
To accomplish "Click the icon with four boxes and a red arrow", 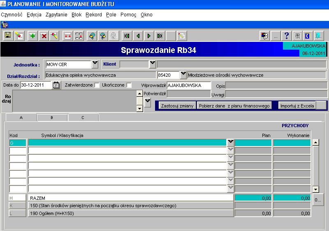I will tap(79, 36).
